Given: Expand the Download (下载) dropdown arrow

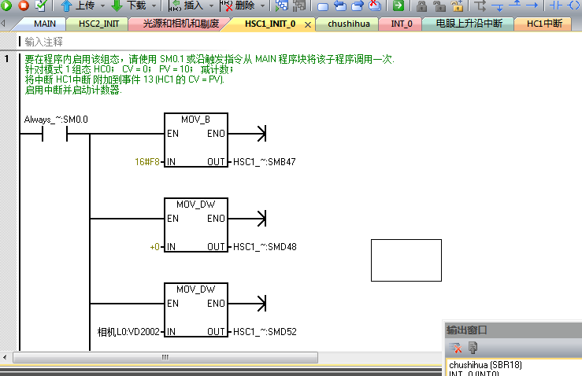Looking at the screenshot, I should (154, 6).
